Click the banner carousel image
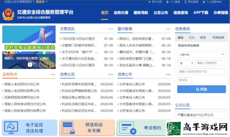 (29, 47)
